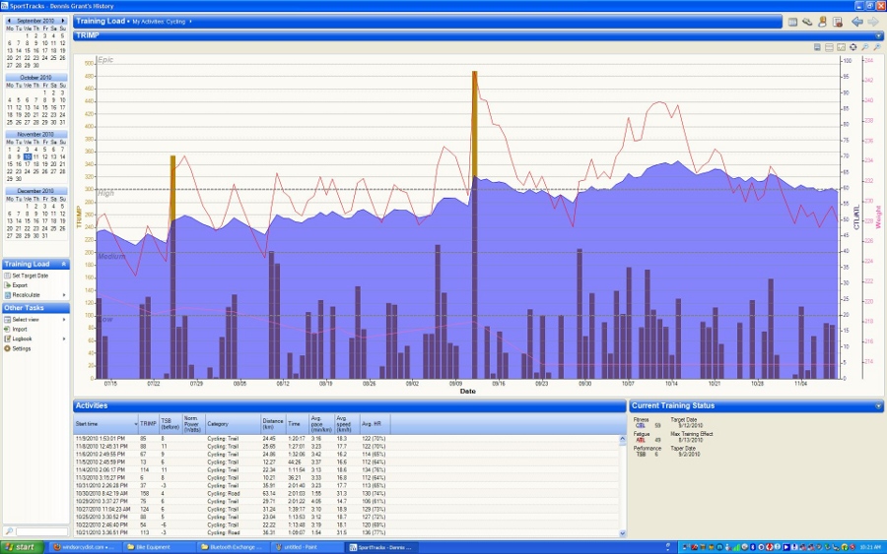Go back with the blue left arrow
The width and height of the screenshot is (887, 554).
[x=857, y=22]
